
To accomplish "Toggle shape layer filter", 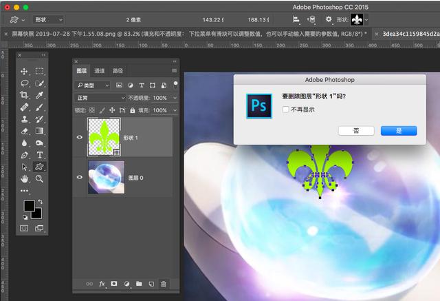I will coord(153,85).
